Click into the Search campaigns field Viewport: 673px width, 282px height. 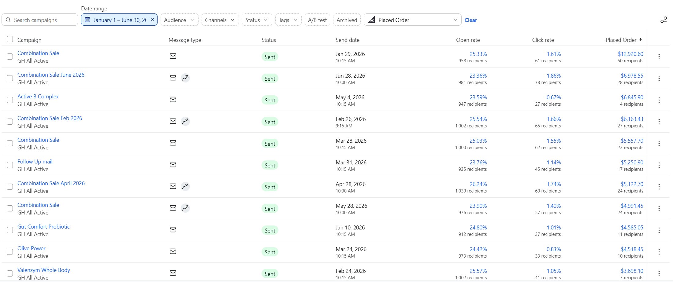click(40, 20)
